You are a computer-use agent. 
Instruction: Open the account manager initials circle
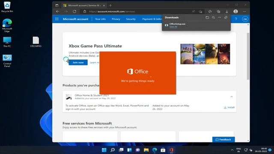pyautogui.click(x=245, y=19)
